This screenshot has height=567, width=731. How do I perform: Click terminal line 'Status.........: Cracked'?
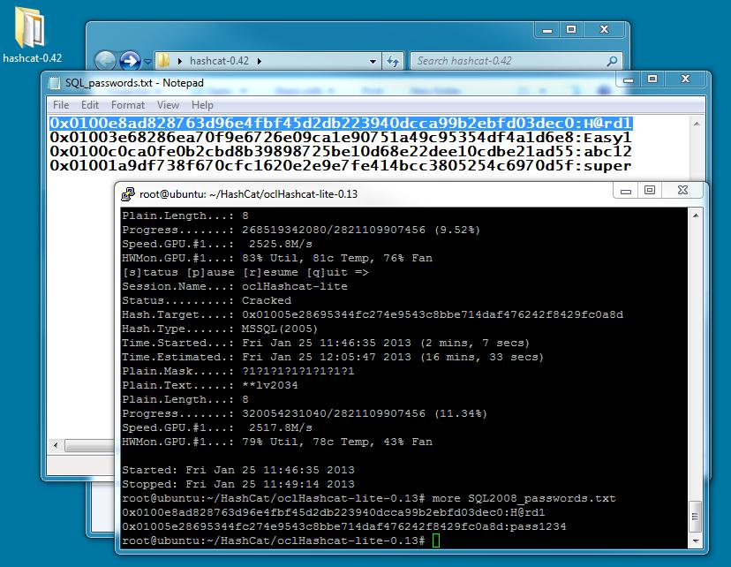click(x=207, y=300)
